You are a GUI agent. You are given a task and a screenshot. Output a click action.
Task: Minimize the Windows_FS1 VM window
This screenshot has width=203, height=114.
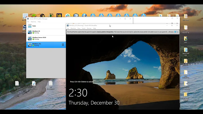[x=167, y=25]
